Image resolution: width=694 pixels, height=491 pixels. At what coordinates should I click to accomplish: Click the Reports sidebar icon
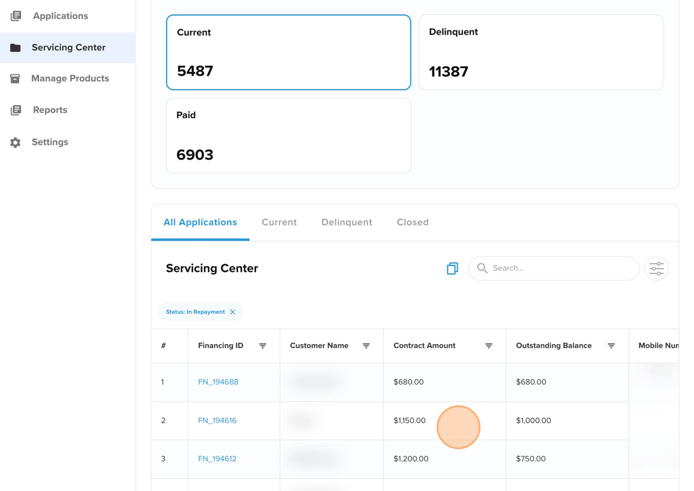click(15, 110)
